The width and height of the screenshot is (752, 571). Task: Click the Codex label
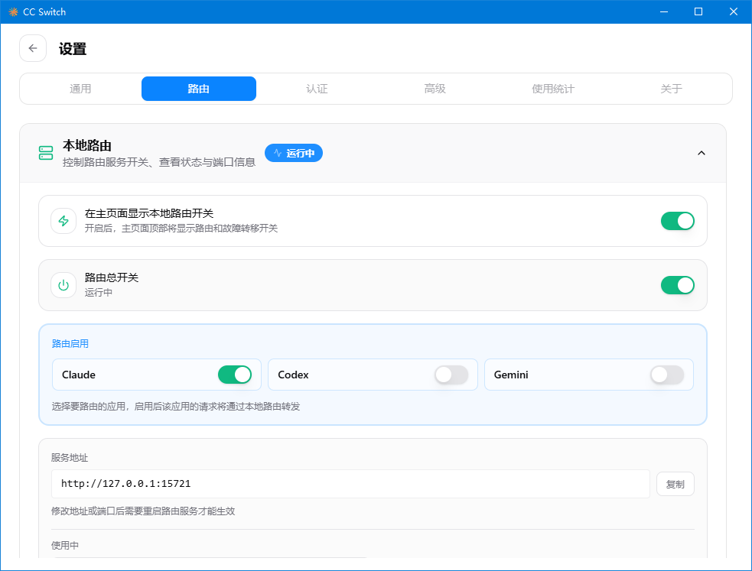(293, 375)
